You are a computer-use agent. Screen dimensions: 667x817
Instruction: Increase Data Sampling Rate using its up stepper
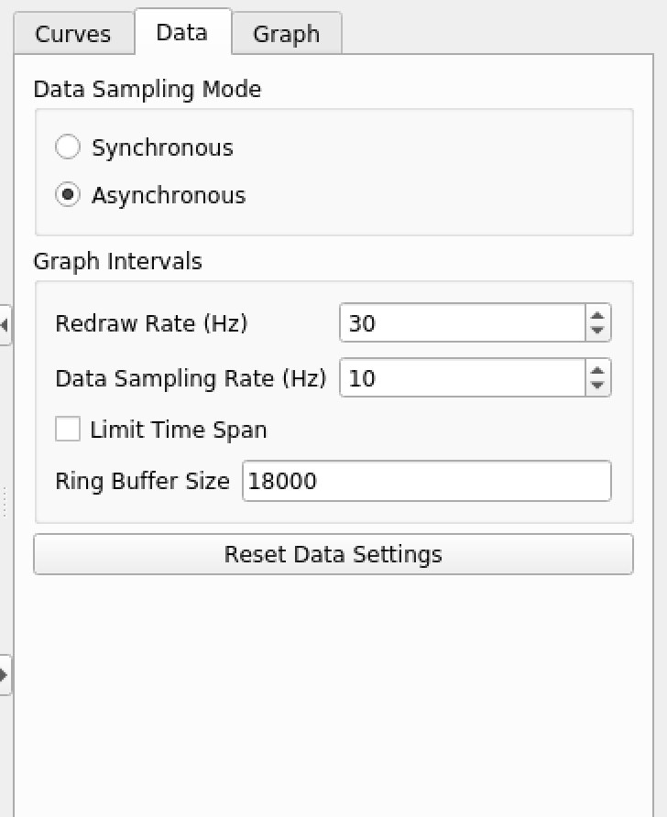tap(596, 370)
